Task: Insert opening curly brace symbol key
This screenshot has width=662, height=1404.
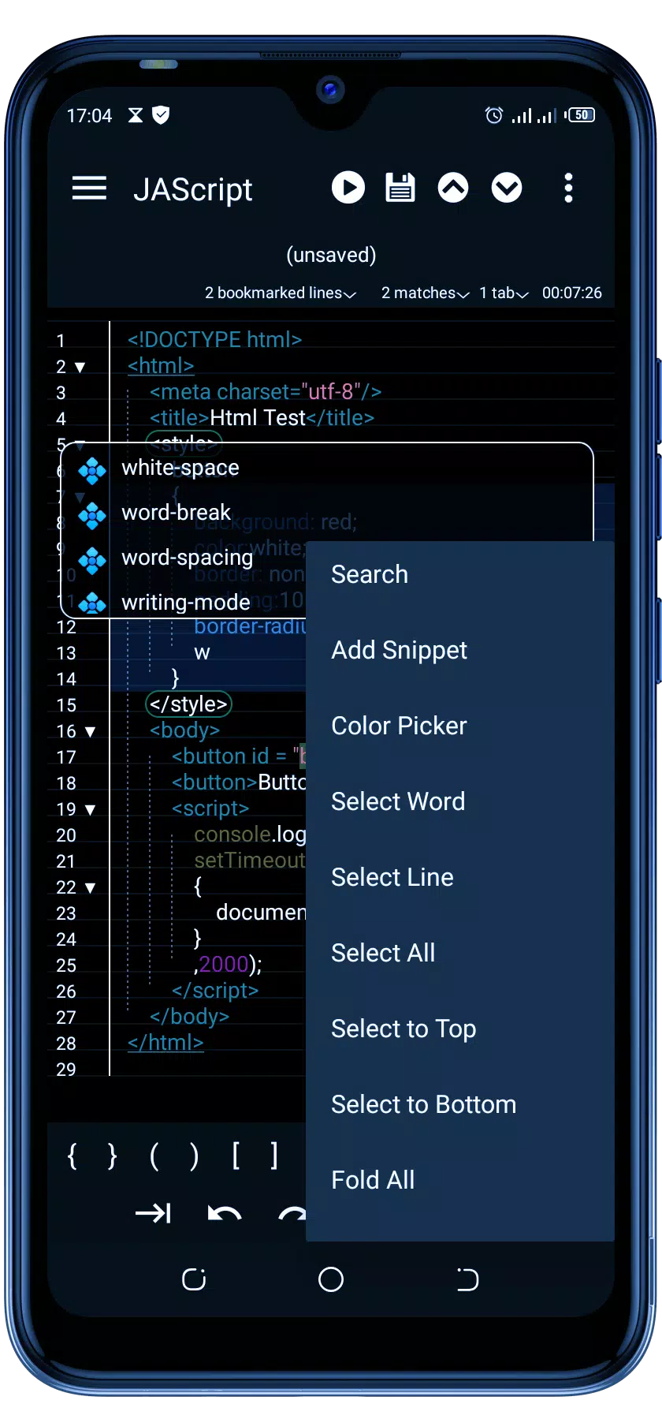Action: pyautogui.click(x=73, y=1156)
